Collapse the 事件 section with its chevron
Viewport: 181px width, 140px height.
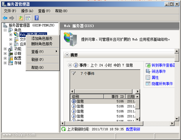(70, 65)
